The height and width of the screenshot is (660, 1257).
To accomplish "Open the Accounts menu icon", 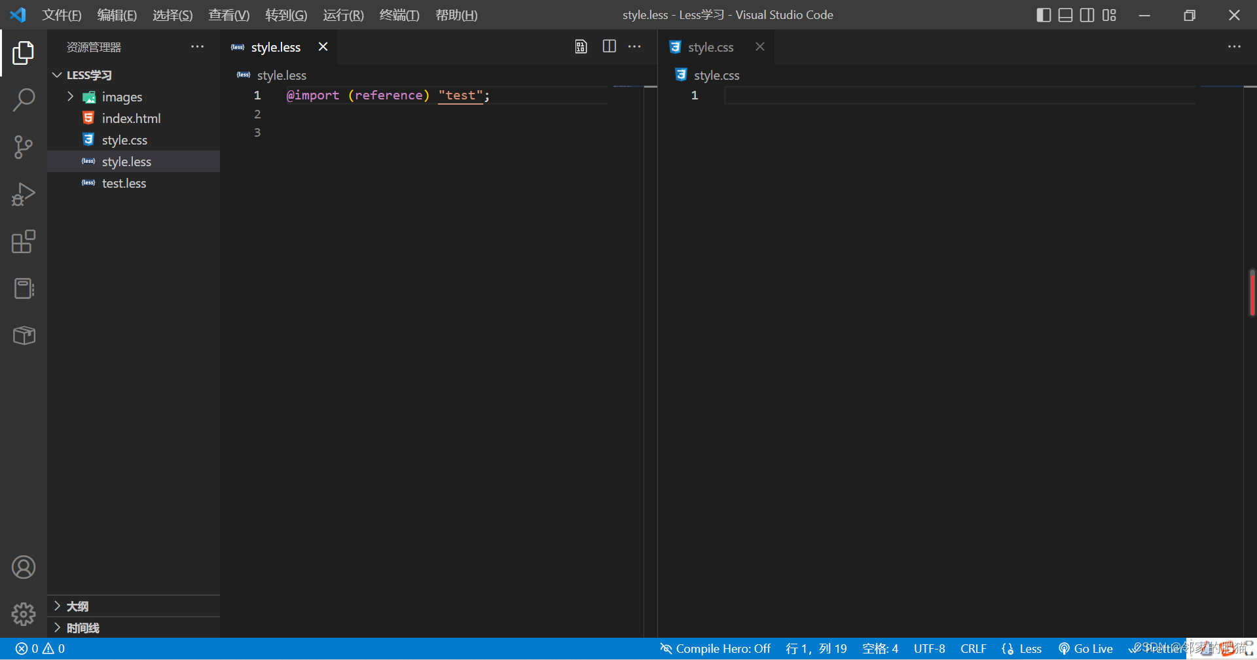I will click(x=24, y=567).
